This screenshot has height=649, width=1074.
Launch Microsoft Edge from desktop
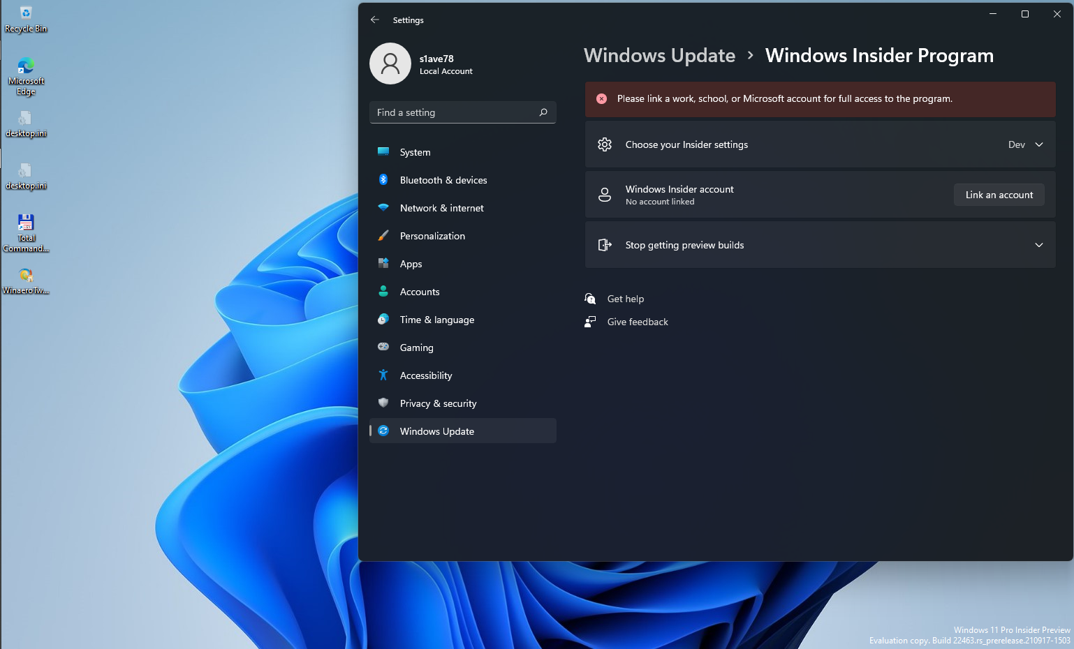click(x=26, y=76)
